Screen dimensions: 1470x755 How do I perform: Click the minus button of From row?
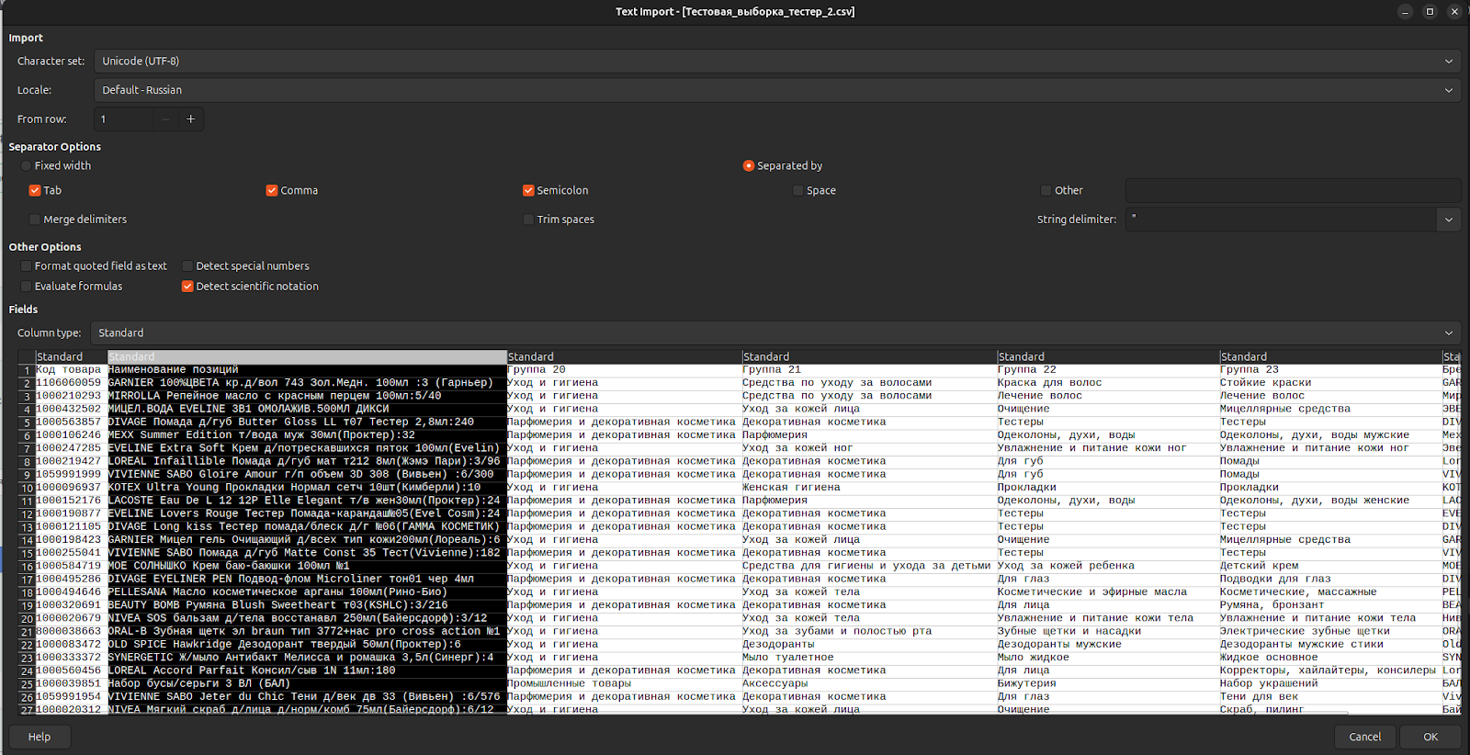coord(165,119)
